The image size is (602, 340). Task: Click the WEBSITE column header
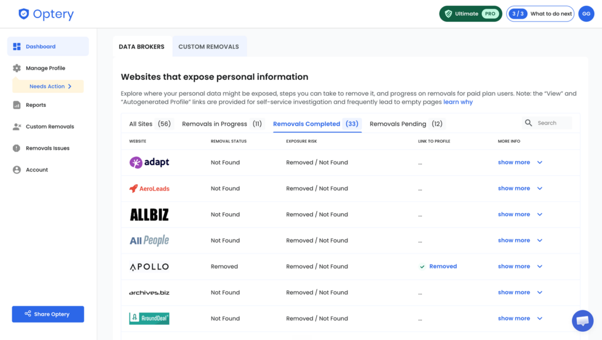point(138,141)
